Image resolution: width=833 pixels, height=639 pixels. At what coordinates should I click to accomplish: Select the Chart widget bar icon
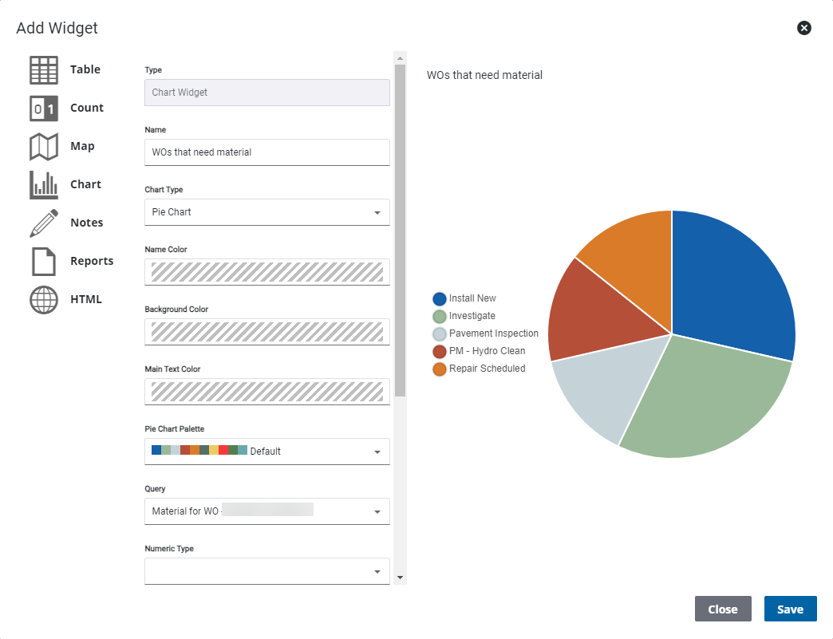point(44,185)
